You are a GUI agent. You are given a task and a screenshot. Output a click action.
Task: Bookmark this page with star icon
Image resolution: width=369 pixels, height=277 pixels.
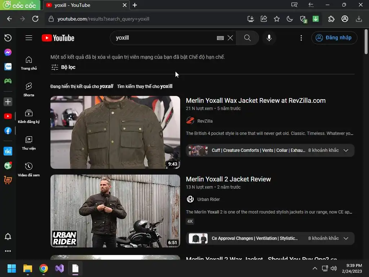coord(277,19)
